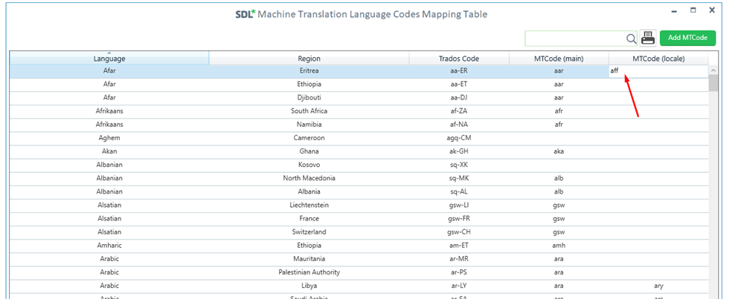Select the ar-LY code cell
The image size is (744, 299).
pyautogui.click(x=459, y=286)
